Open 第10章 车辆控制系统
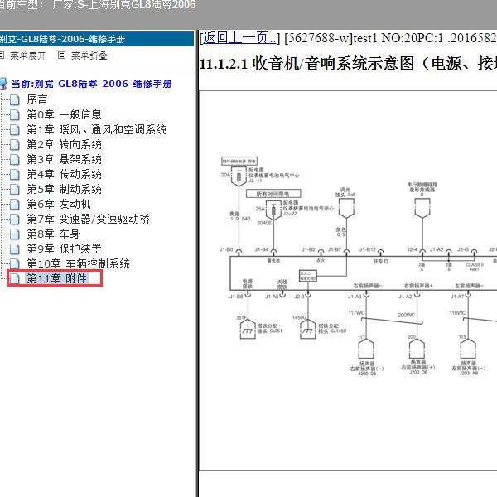 pyautogui.click(x=78, y=263)
